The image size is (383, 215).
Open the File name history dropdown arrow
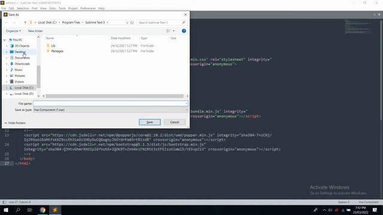coord(186,103)
